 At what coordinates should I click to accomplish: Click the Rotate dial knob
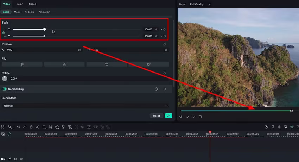5,79
